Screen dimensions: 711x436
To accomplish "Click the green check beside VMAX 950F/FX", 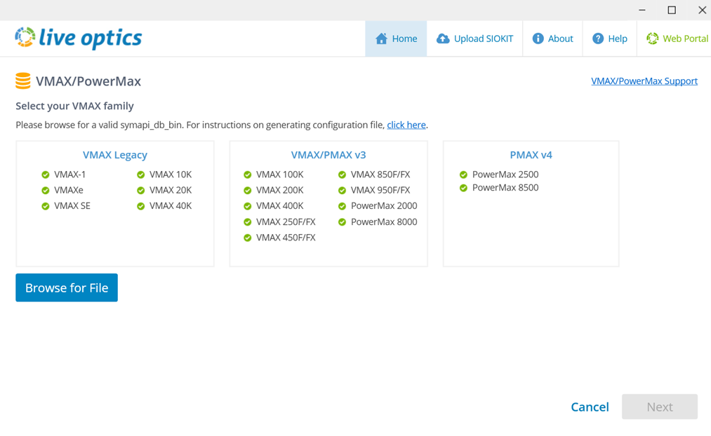I will tap(342, 190).
